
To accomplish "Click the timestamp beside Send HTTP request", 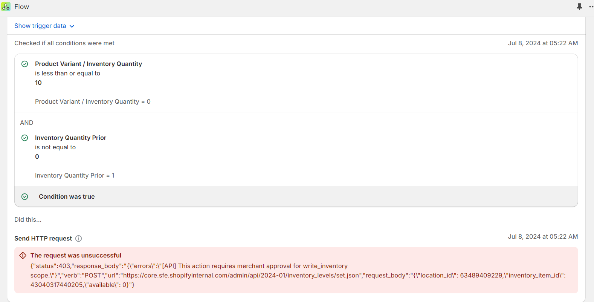I will [x=542, y=237].
